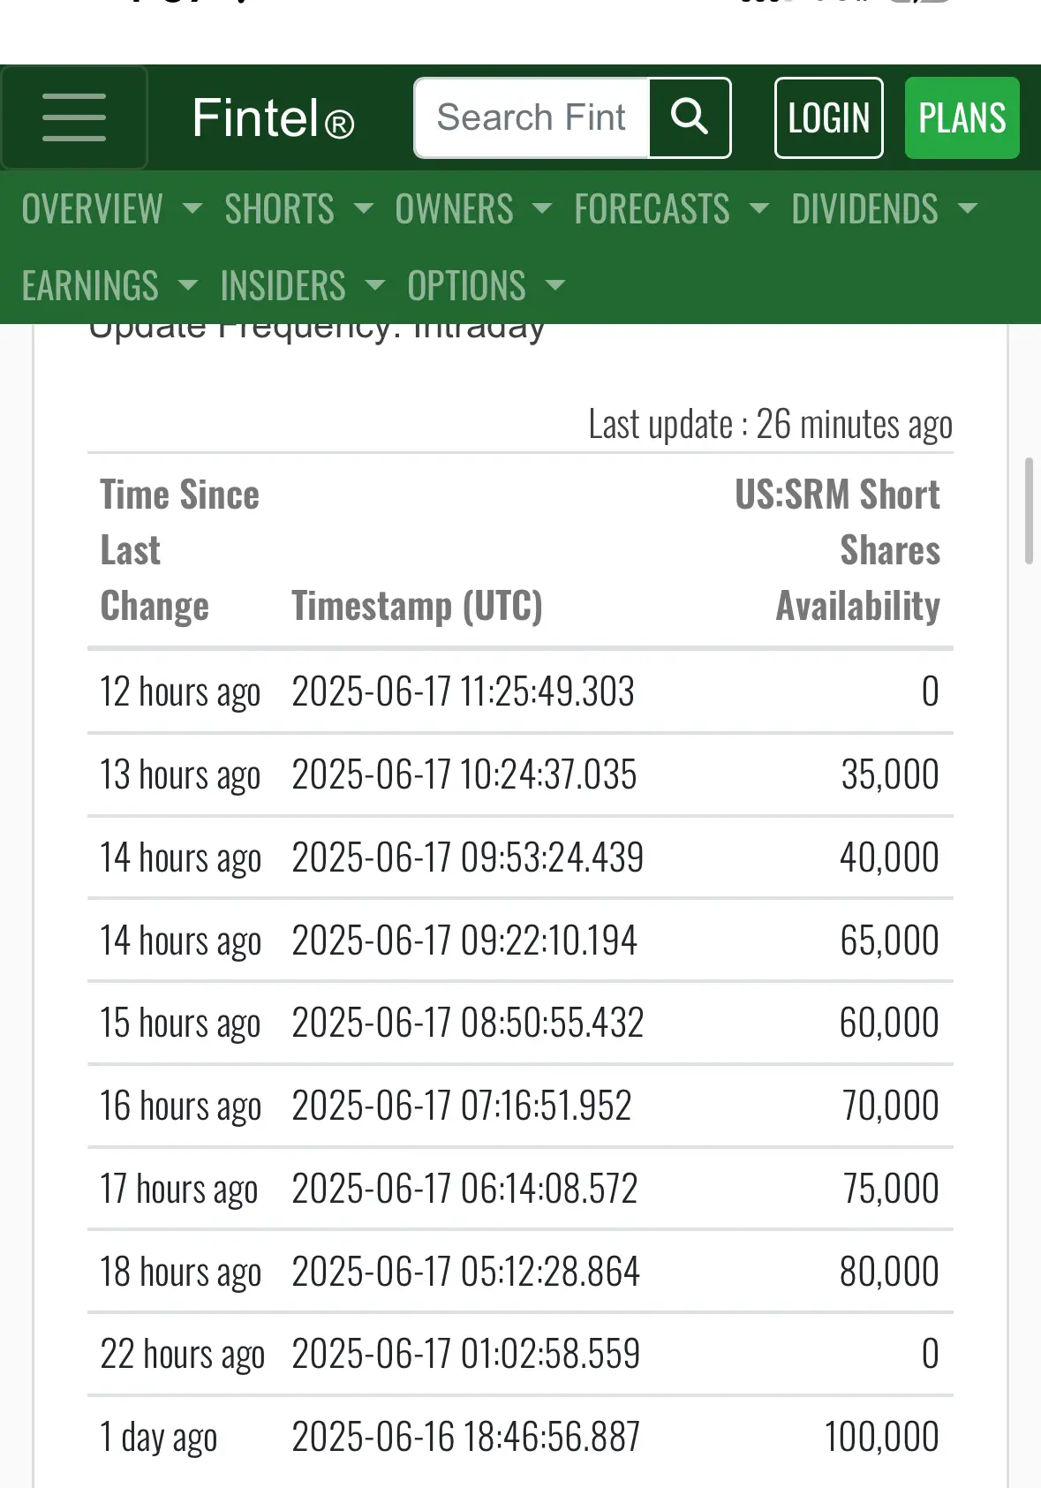
Task: Select the 100,000 availability row
Action: [x=520, y=1437]
